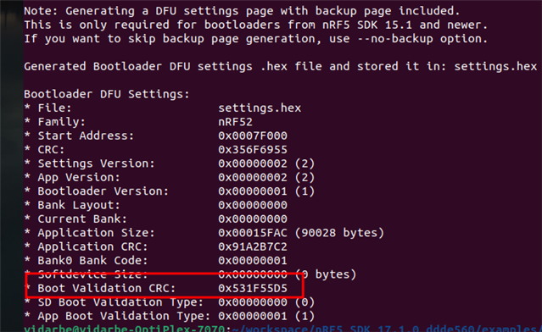Click the settings.hex file name value

pos(260,108)
